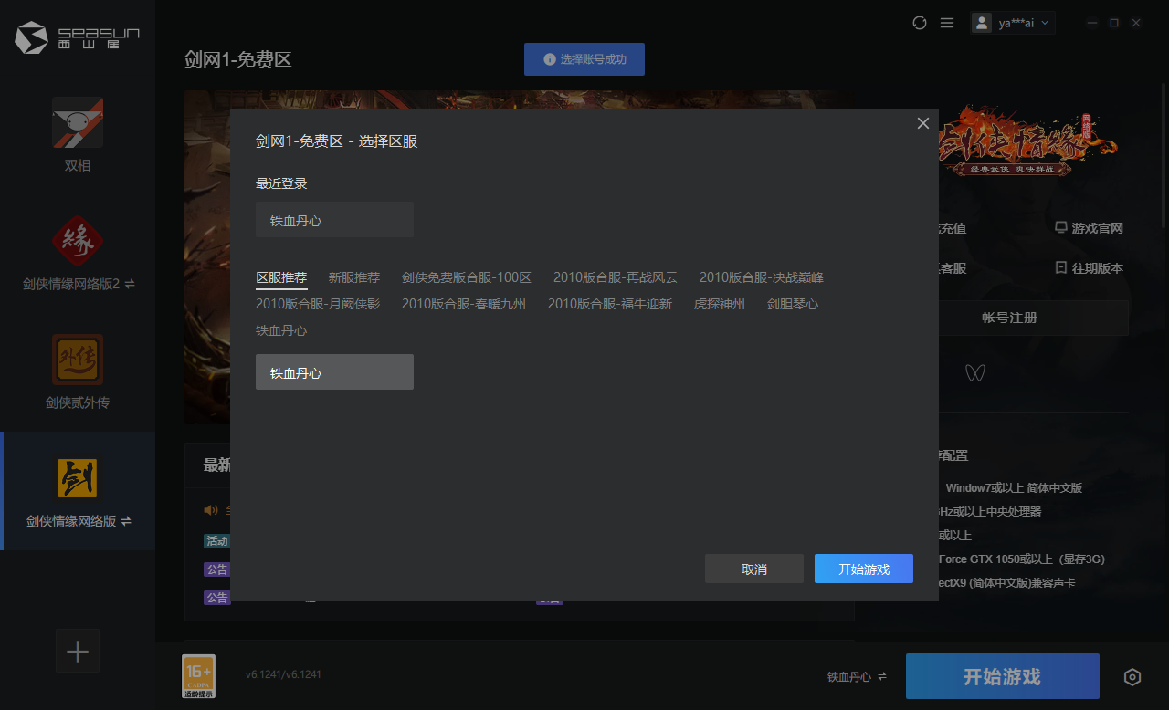This screenshot has height=710, width=1169.
Task: Click 帐号注册 button
Action: [x=1009, y=318]
